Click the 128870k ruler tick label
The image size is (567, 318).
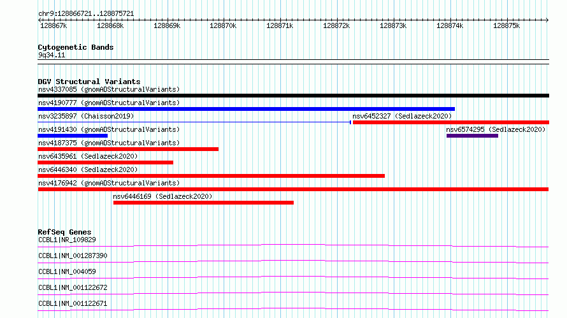tap(223, 25)
